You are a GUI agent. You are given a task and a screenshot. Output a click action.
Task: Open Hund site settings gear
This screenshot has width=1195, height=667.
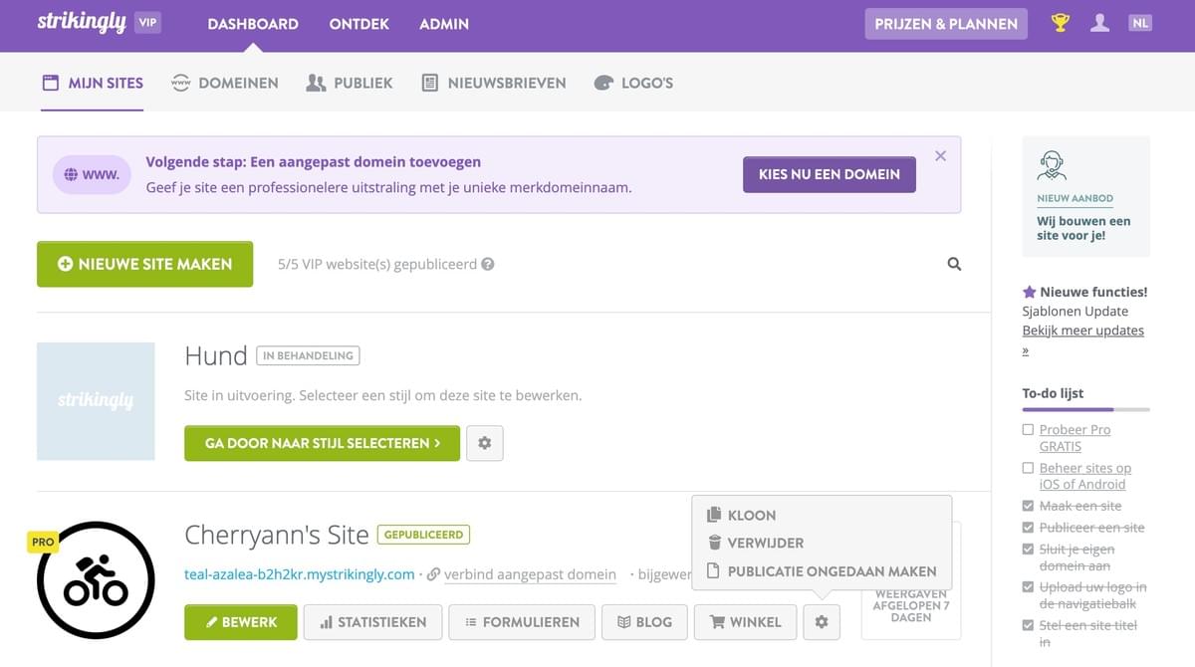click(485, 443)
